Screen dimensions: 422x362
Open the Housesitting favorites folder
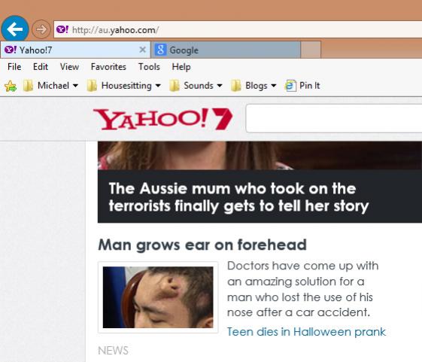(x=124, y=86)
